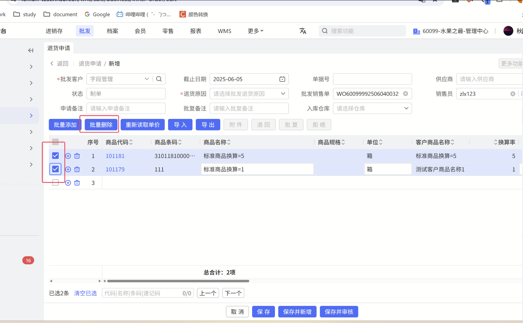Click the translate language icon
The width and height of the screenshot is (523, 323).
click(303, 31)
